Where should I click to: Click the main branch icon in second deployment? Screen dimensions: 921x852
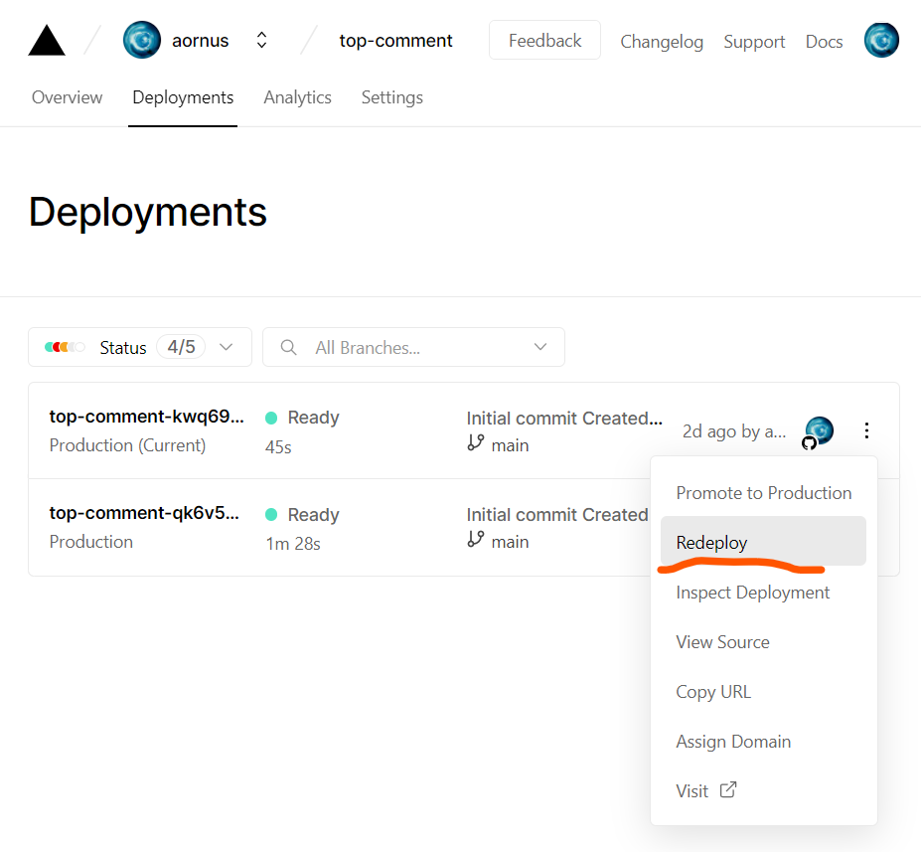(x=476, y=540)
